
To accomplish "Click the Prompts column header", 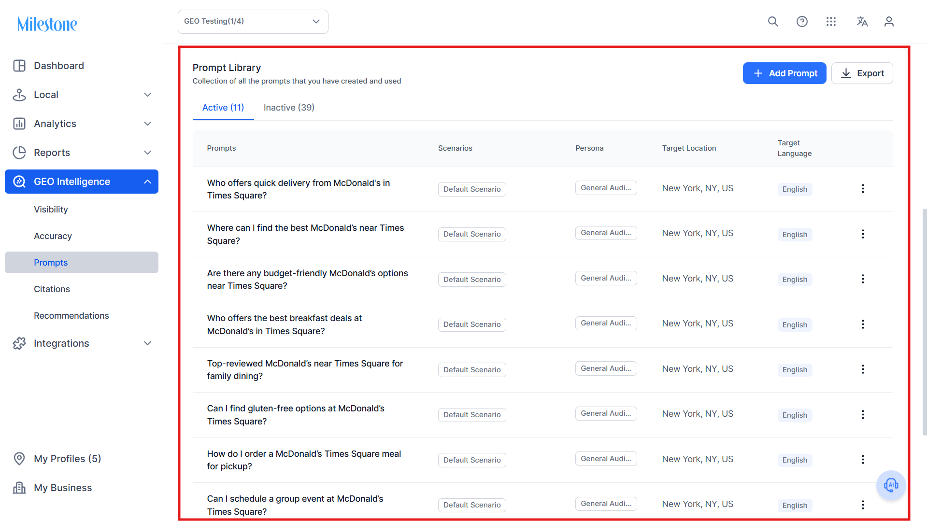I will tap(221, 148).
